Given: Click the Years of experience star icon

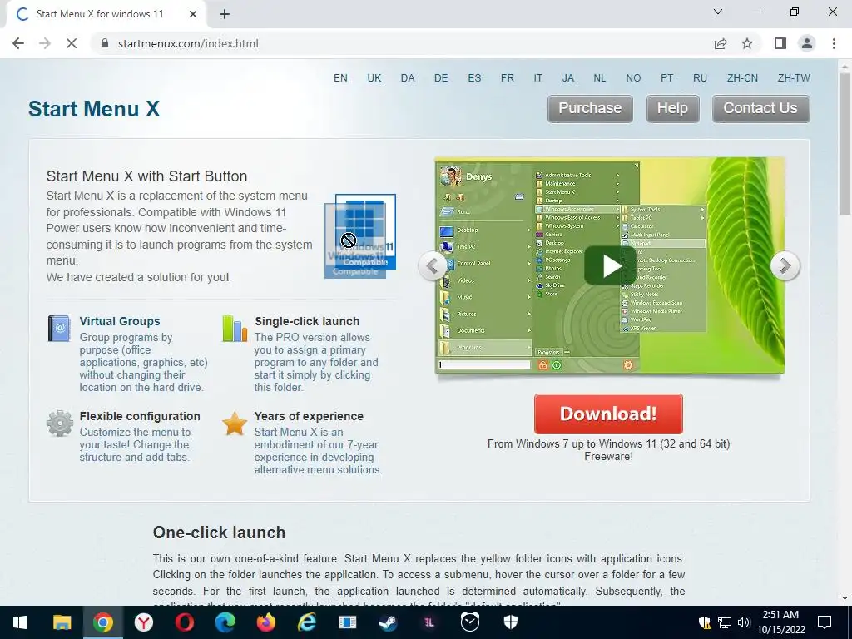Looking at the screenshot, I should click(x=235, y=424).
